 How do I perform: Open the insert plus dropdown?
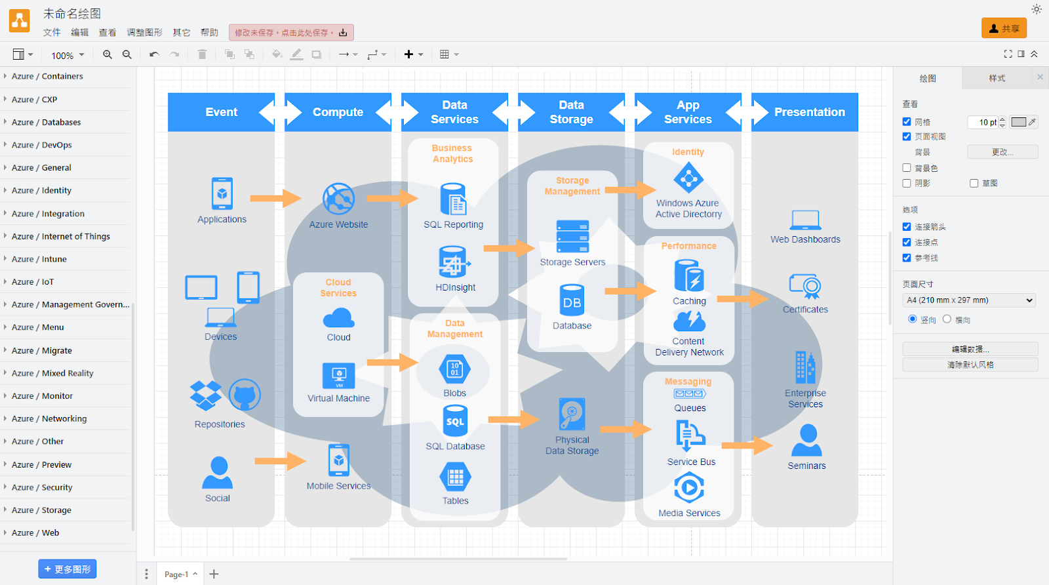click(x=414, y=54)
